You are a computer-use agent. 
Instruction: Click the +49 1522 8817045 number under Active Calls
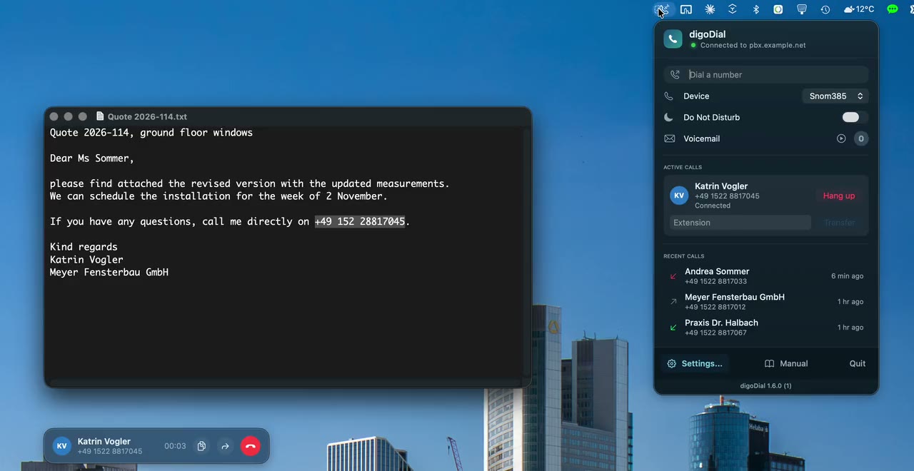[x=727, y=196]
